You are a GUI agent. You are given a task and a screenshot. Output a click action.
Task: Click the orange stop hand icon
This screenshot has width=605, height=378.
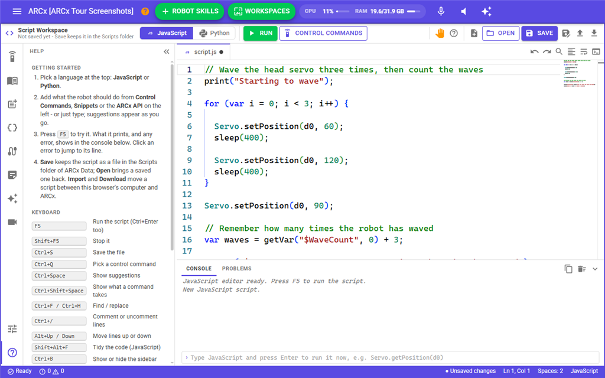point(440,33)
